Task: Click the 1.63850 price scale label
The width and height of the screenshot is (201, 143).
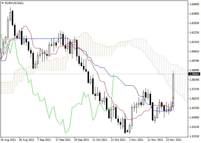Action: point(194,13)
